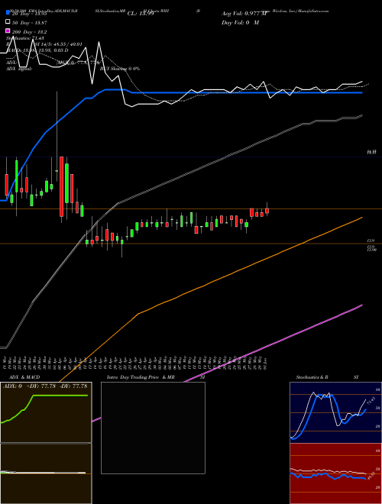Click the blue 20 Day legend swatch
The width and height of the screenshot is (382, 504).
click(x=8, y=13)
